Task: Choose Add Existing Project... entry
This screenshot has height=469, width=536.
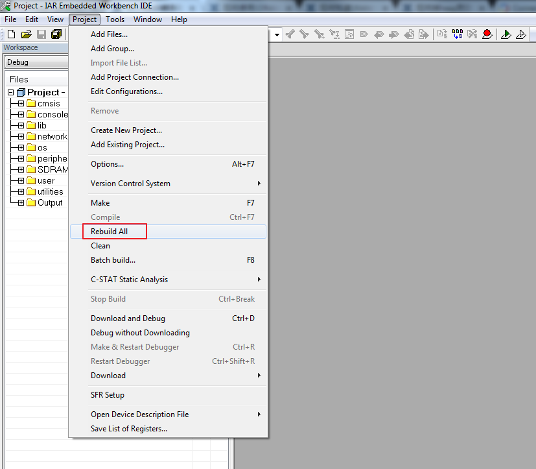Action: tap(168, 145)
